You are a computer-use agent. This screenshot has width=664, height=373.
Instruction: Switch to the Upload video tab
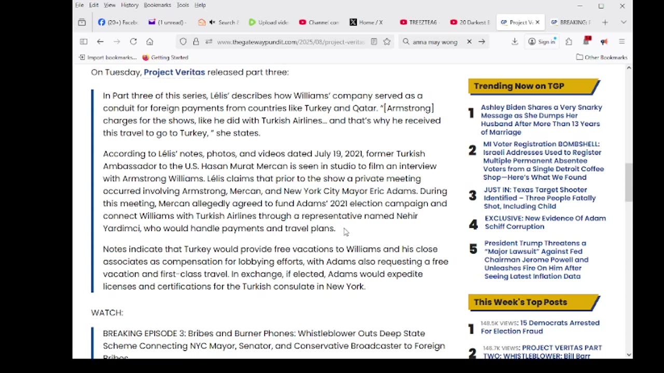pyautogui.click(x=268, y=22)
